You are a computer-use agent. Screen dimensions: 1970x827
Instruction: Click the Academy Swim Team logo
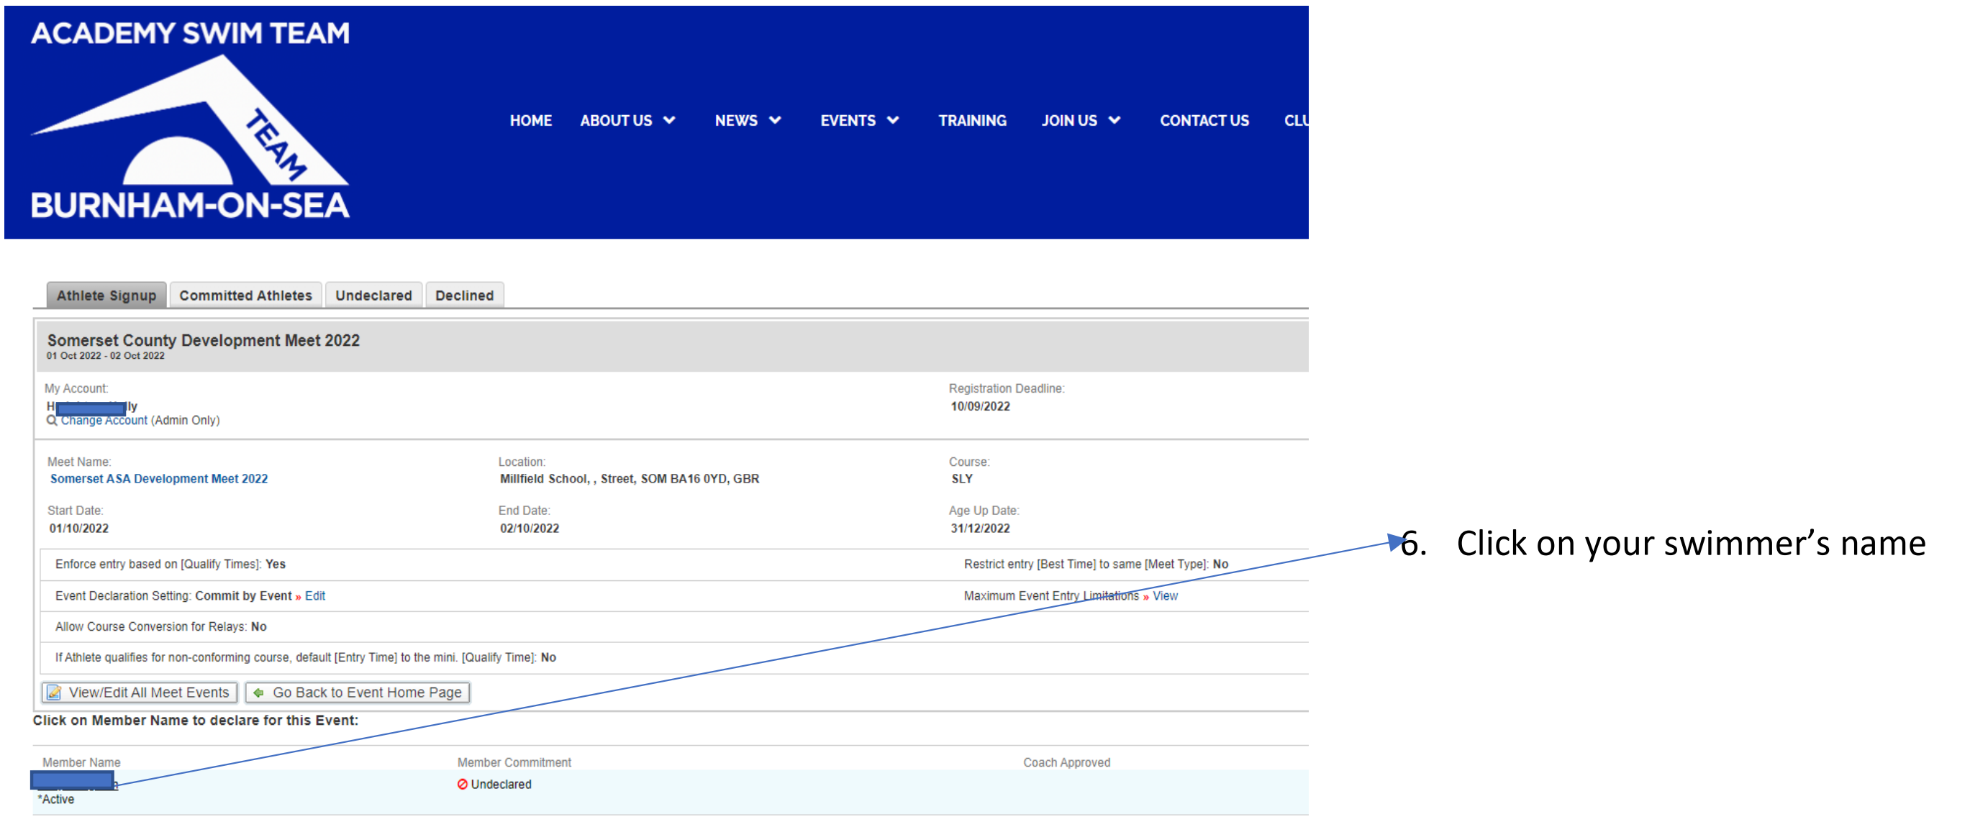pos(190,121)
